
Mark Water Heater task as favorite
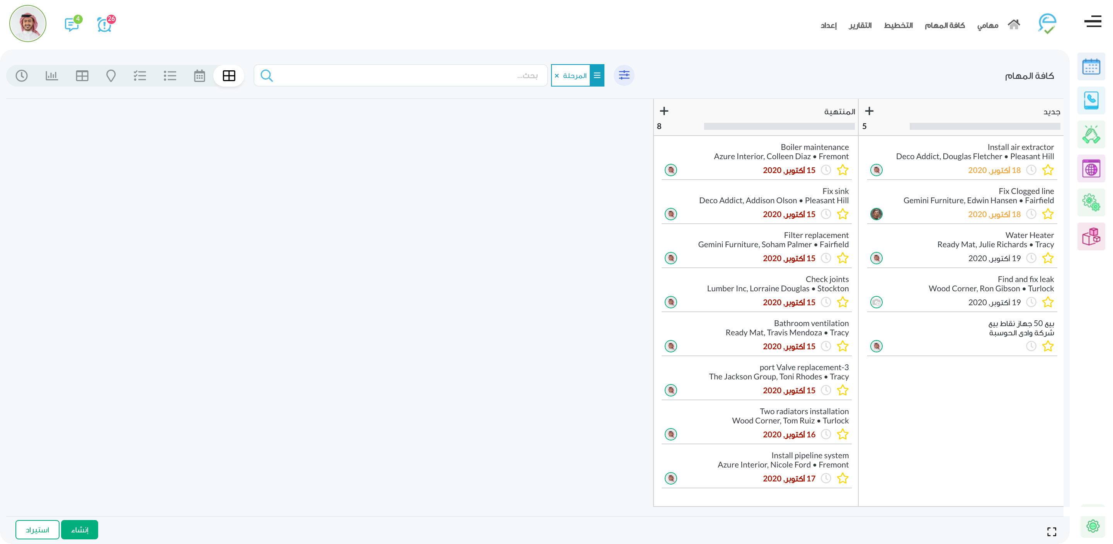1048,258
